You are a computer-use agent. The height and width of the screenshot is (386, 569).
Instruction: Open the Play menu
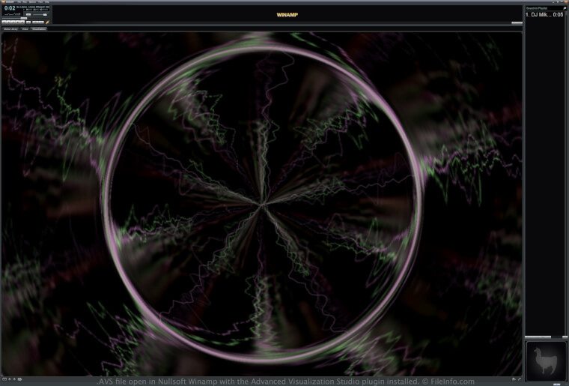pyautogui.click(x=23, y=2)
